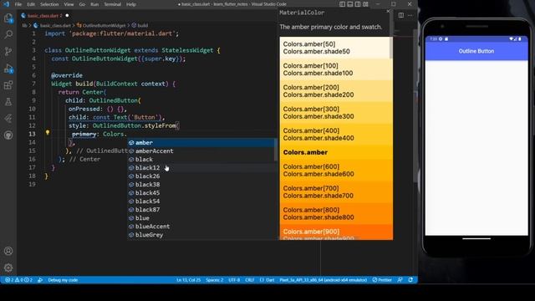This screenshot has width=535, height=301.
Task: Click the OutlineButtonWidget breadcrumb segment
Action: tap(101, 25)
